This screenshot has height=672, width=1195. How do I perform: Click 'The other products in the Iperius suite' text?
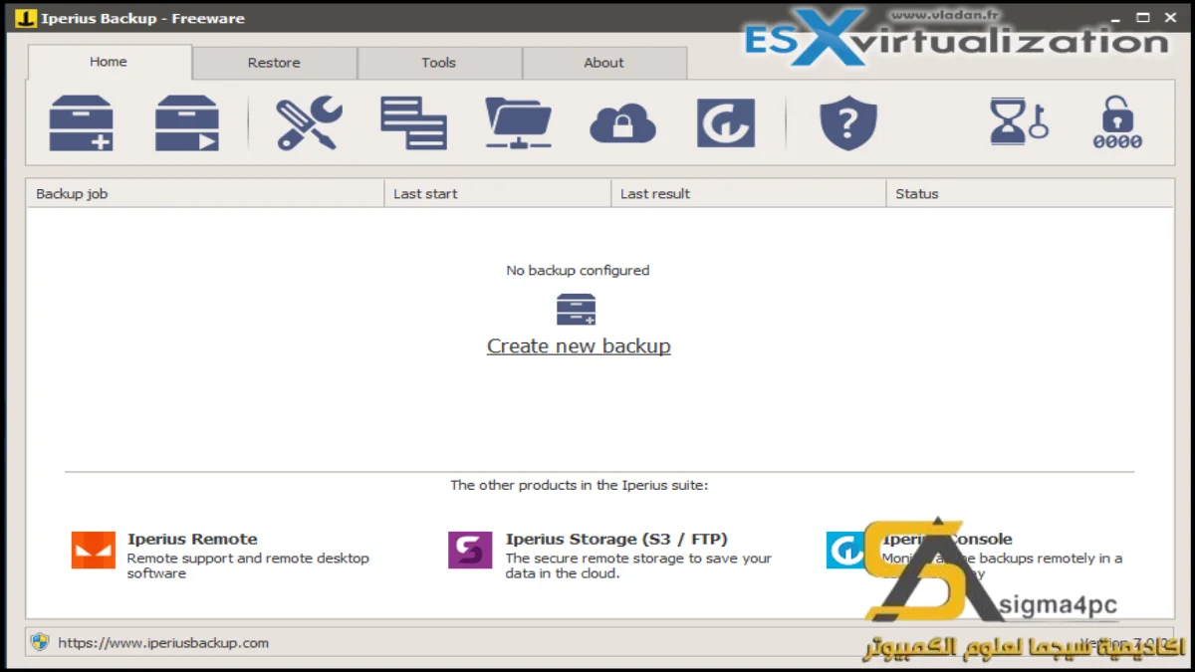pos(580,486)
